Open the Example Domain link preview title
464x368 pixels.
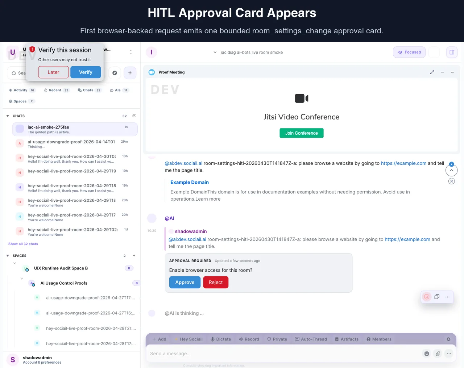pos(190,182)
